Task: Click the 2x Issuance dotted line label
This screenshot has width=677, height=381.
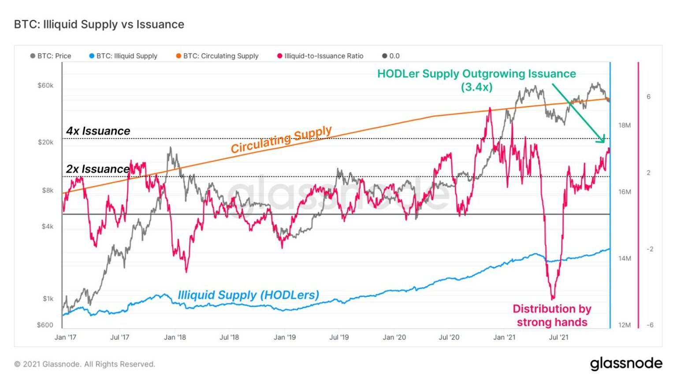Action: [98, 169]
